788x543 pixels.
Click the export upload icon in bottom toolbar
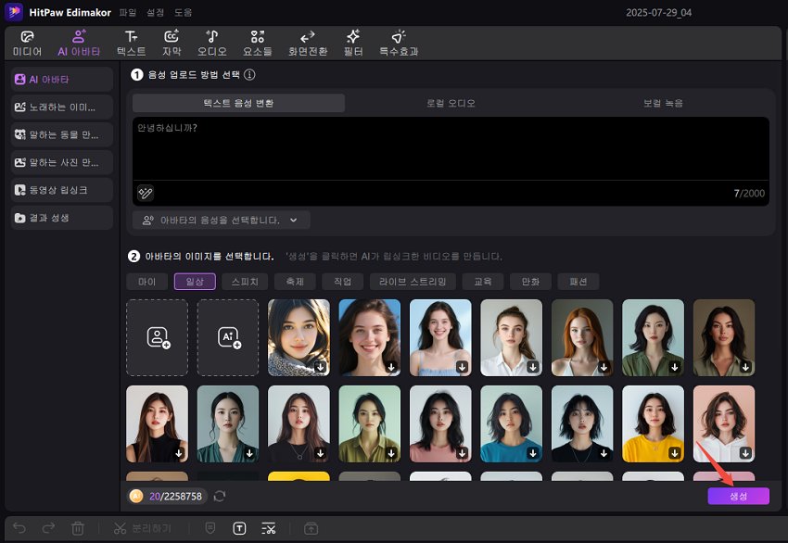pos(311,528)
